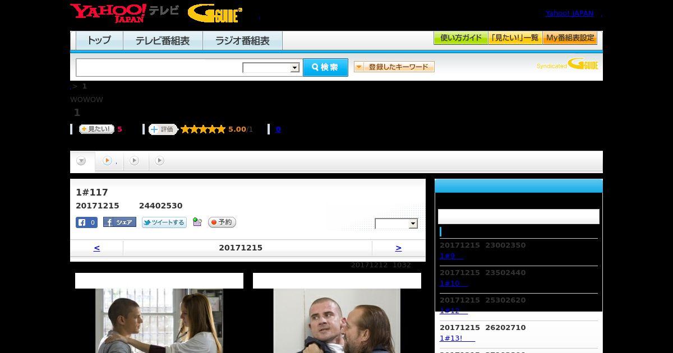Open the 1#9 episode link
Viewport: 673px width, 353px height.
coord(451,256)
